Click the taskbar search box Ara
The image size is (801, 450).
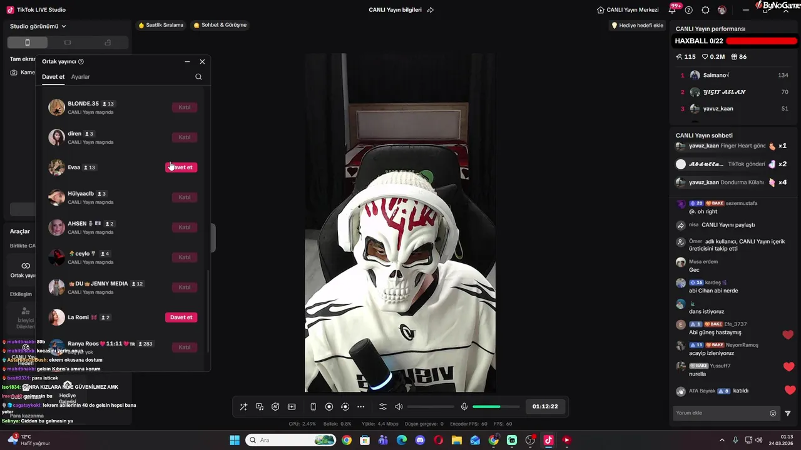[x=292, y=440]
